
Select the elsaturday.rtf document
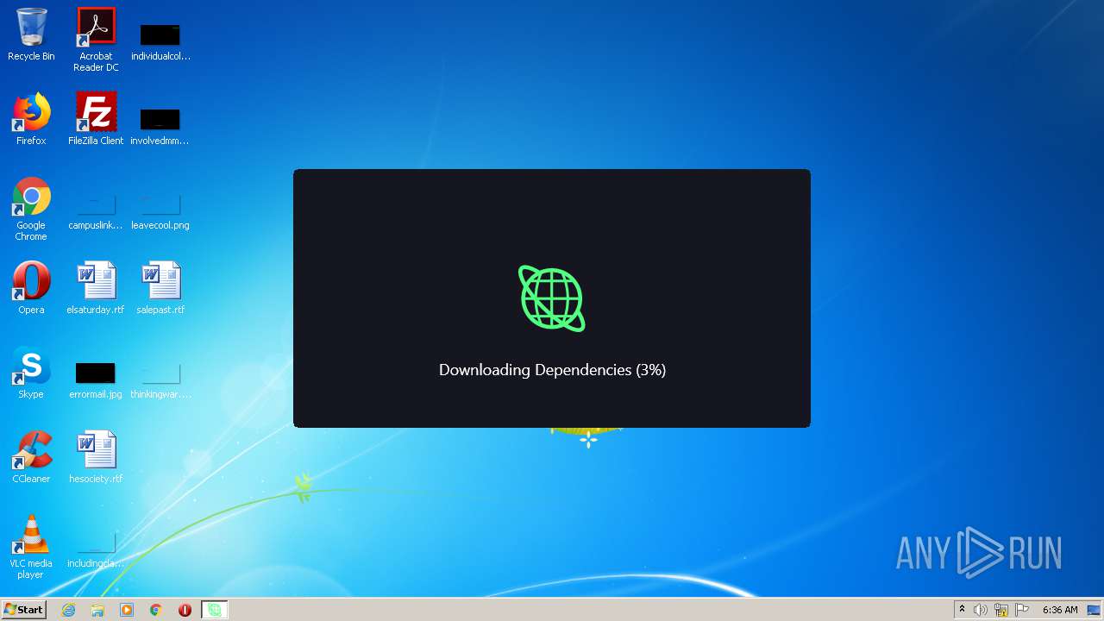(96, 288)
